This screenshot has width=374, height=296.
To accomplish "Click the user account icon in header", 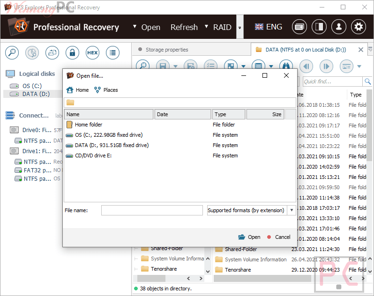I will click(x=339, y=27).
